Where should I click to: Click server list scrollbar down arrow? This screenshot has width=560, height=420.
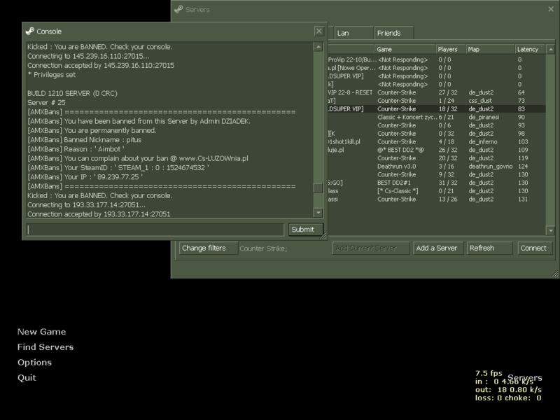(x=550, y=230)
